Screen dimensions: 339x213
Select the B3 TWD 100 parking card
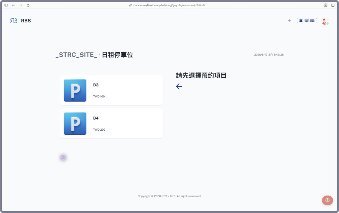(112, 90)
